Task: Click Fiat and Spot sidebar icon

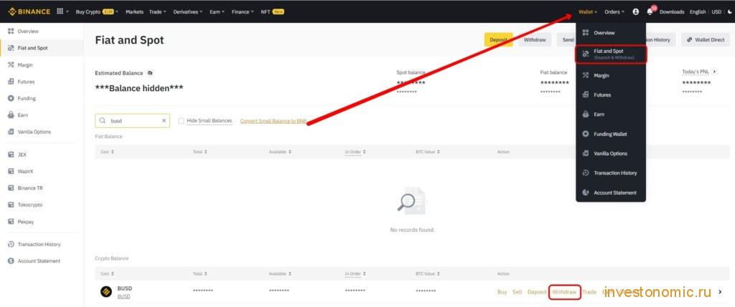Action: tap(11, 48)
